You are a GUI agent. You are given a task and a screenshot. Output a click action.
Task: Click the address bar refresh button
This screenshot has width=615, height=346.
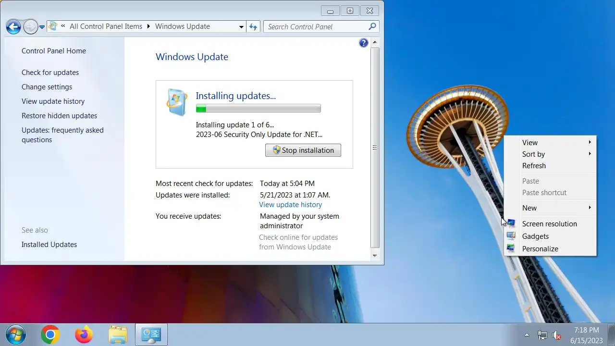[x=253, y=27]
